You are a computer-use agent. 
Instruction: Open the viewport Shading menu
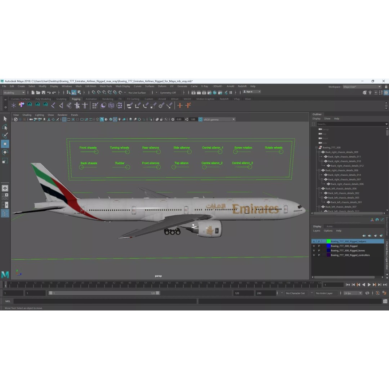tap(27, 115)
